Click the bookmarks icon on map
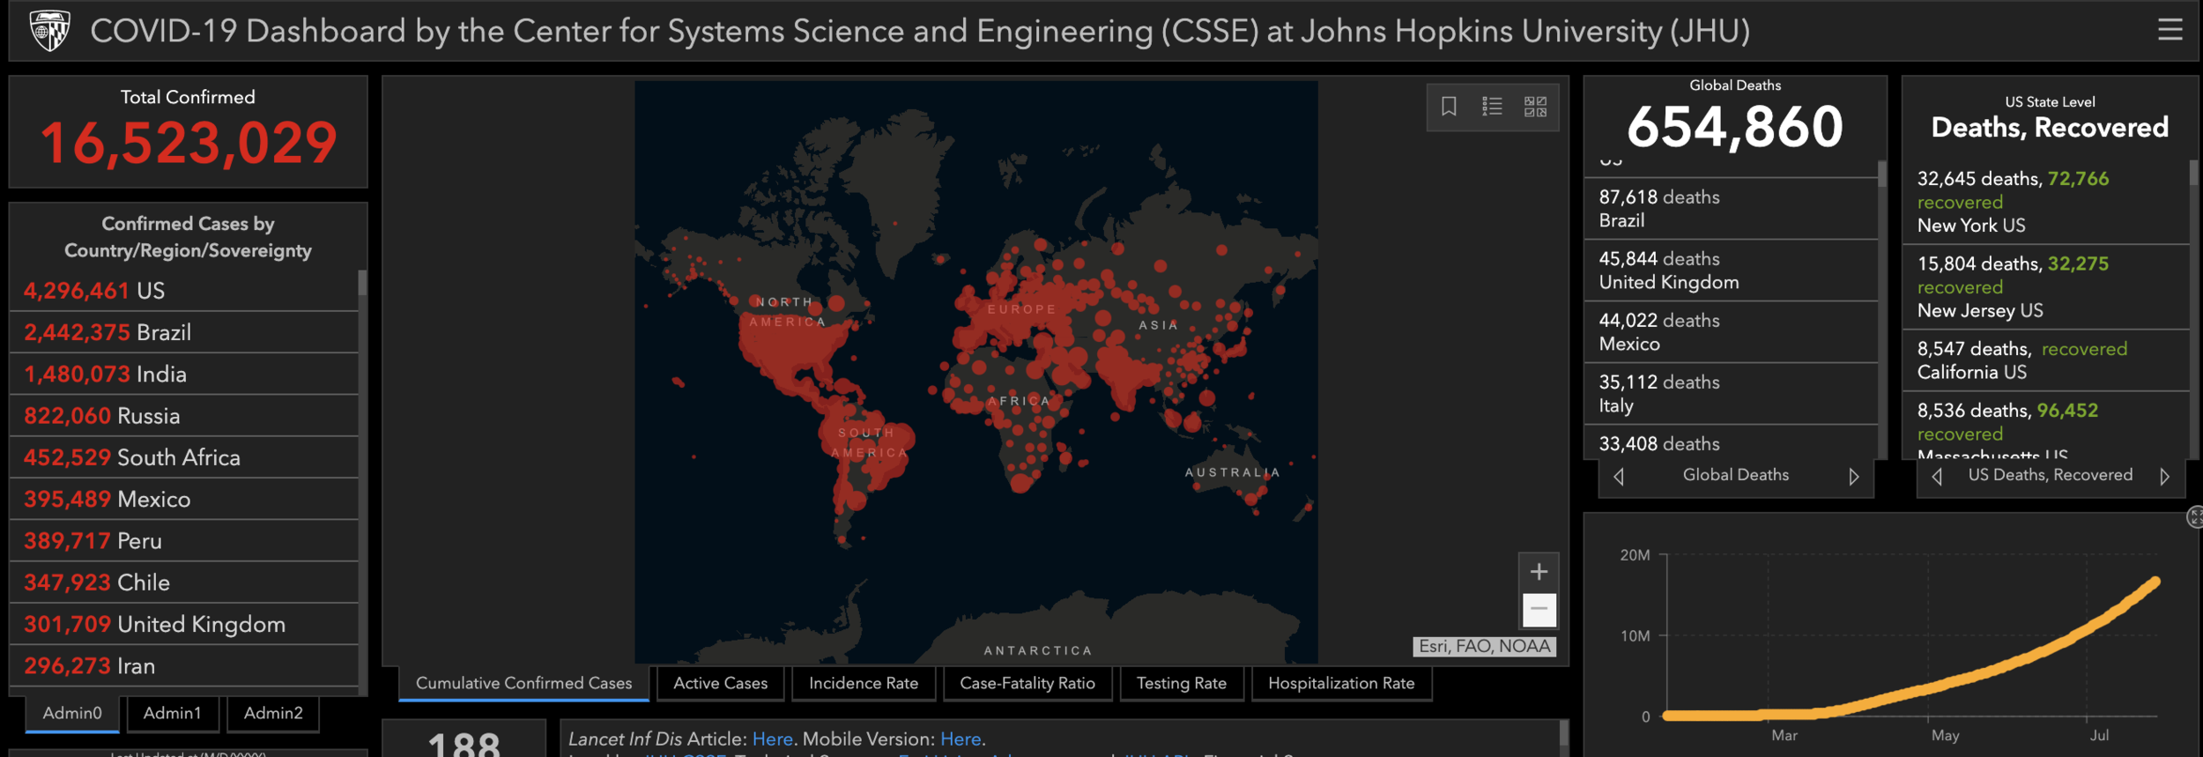2203x757 pixels. (x=1449, y=107)
